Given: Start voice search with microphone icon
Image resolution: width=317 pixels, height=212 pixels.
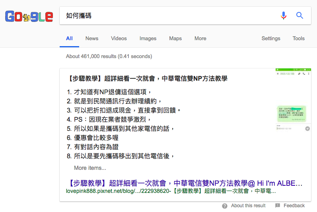Looking at the screenshot, I should pos(284,16).
